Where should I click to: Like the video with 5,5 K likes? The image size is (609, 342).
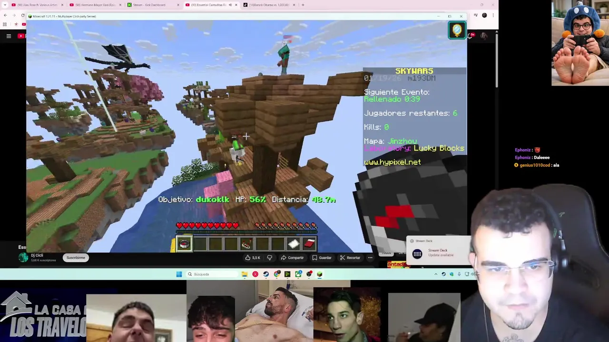pos(252,257)
